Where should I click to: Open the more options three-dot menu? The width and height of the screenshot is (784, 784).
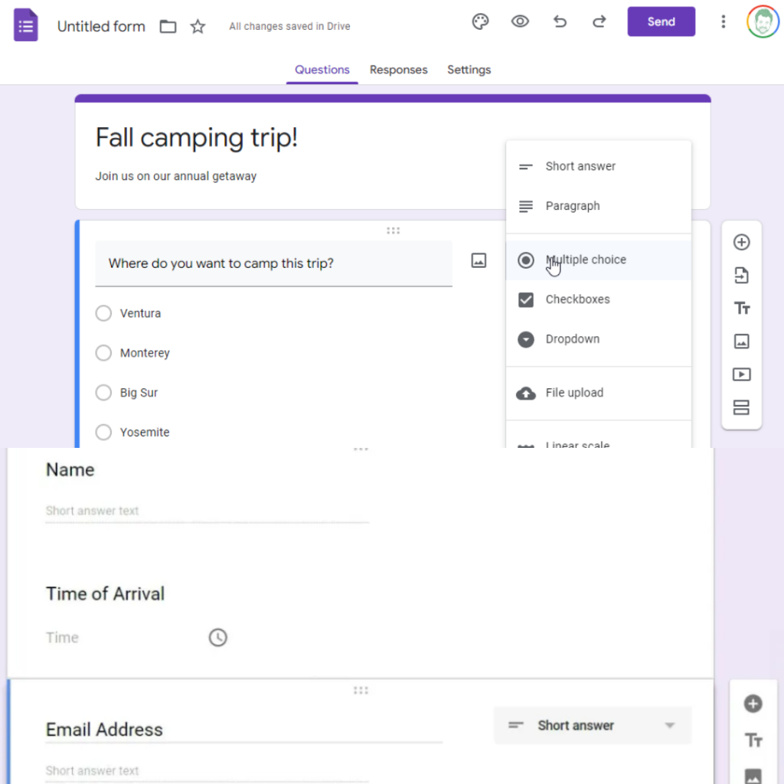pyautogui.click(x=723, y=21)
